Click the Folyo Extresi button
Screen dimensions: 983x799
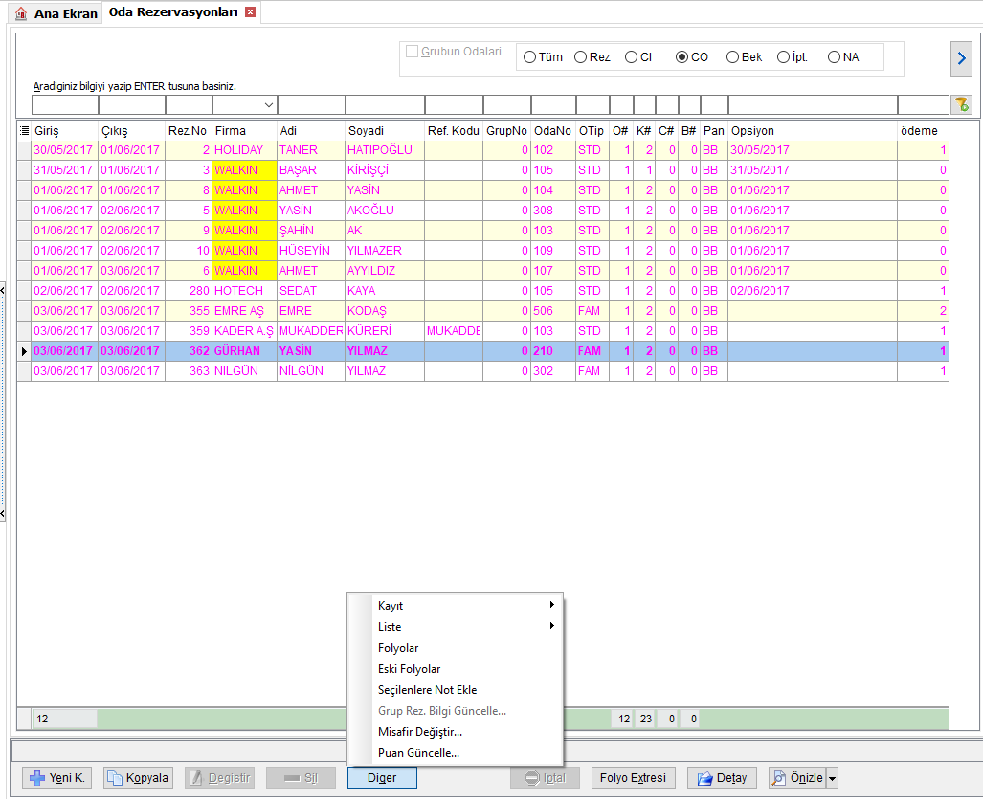633,778
